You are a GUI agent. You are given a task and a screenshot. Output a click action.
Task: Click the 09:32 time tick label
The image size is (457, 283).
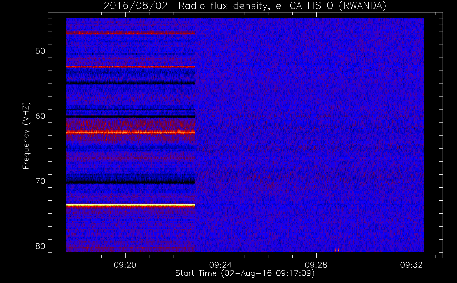click(412, 265)
